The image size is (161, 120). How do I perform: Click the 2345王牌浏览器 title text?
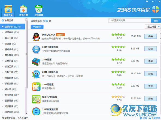[x=50, y=47]
